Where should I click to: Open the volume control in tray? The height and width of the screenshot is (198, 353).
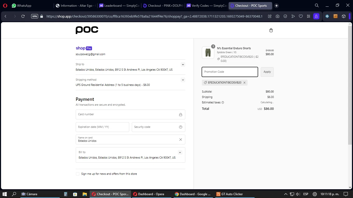298,194
